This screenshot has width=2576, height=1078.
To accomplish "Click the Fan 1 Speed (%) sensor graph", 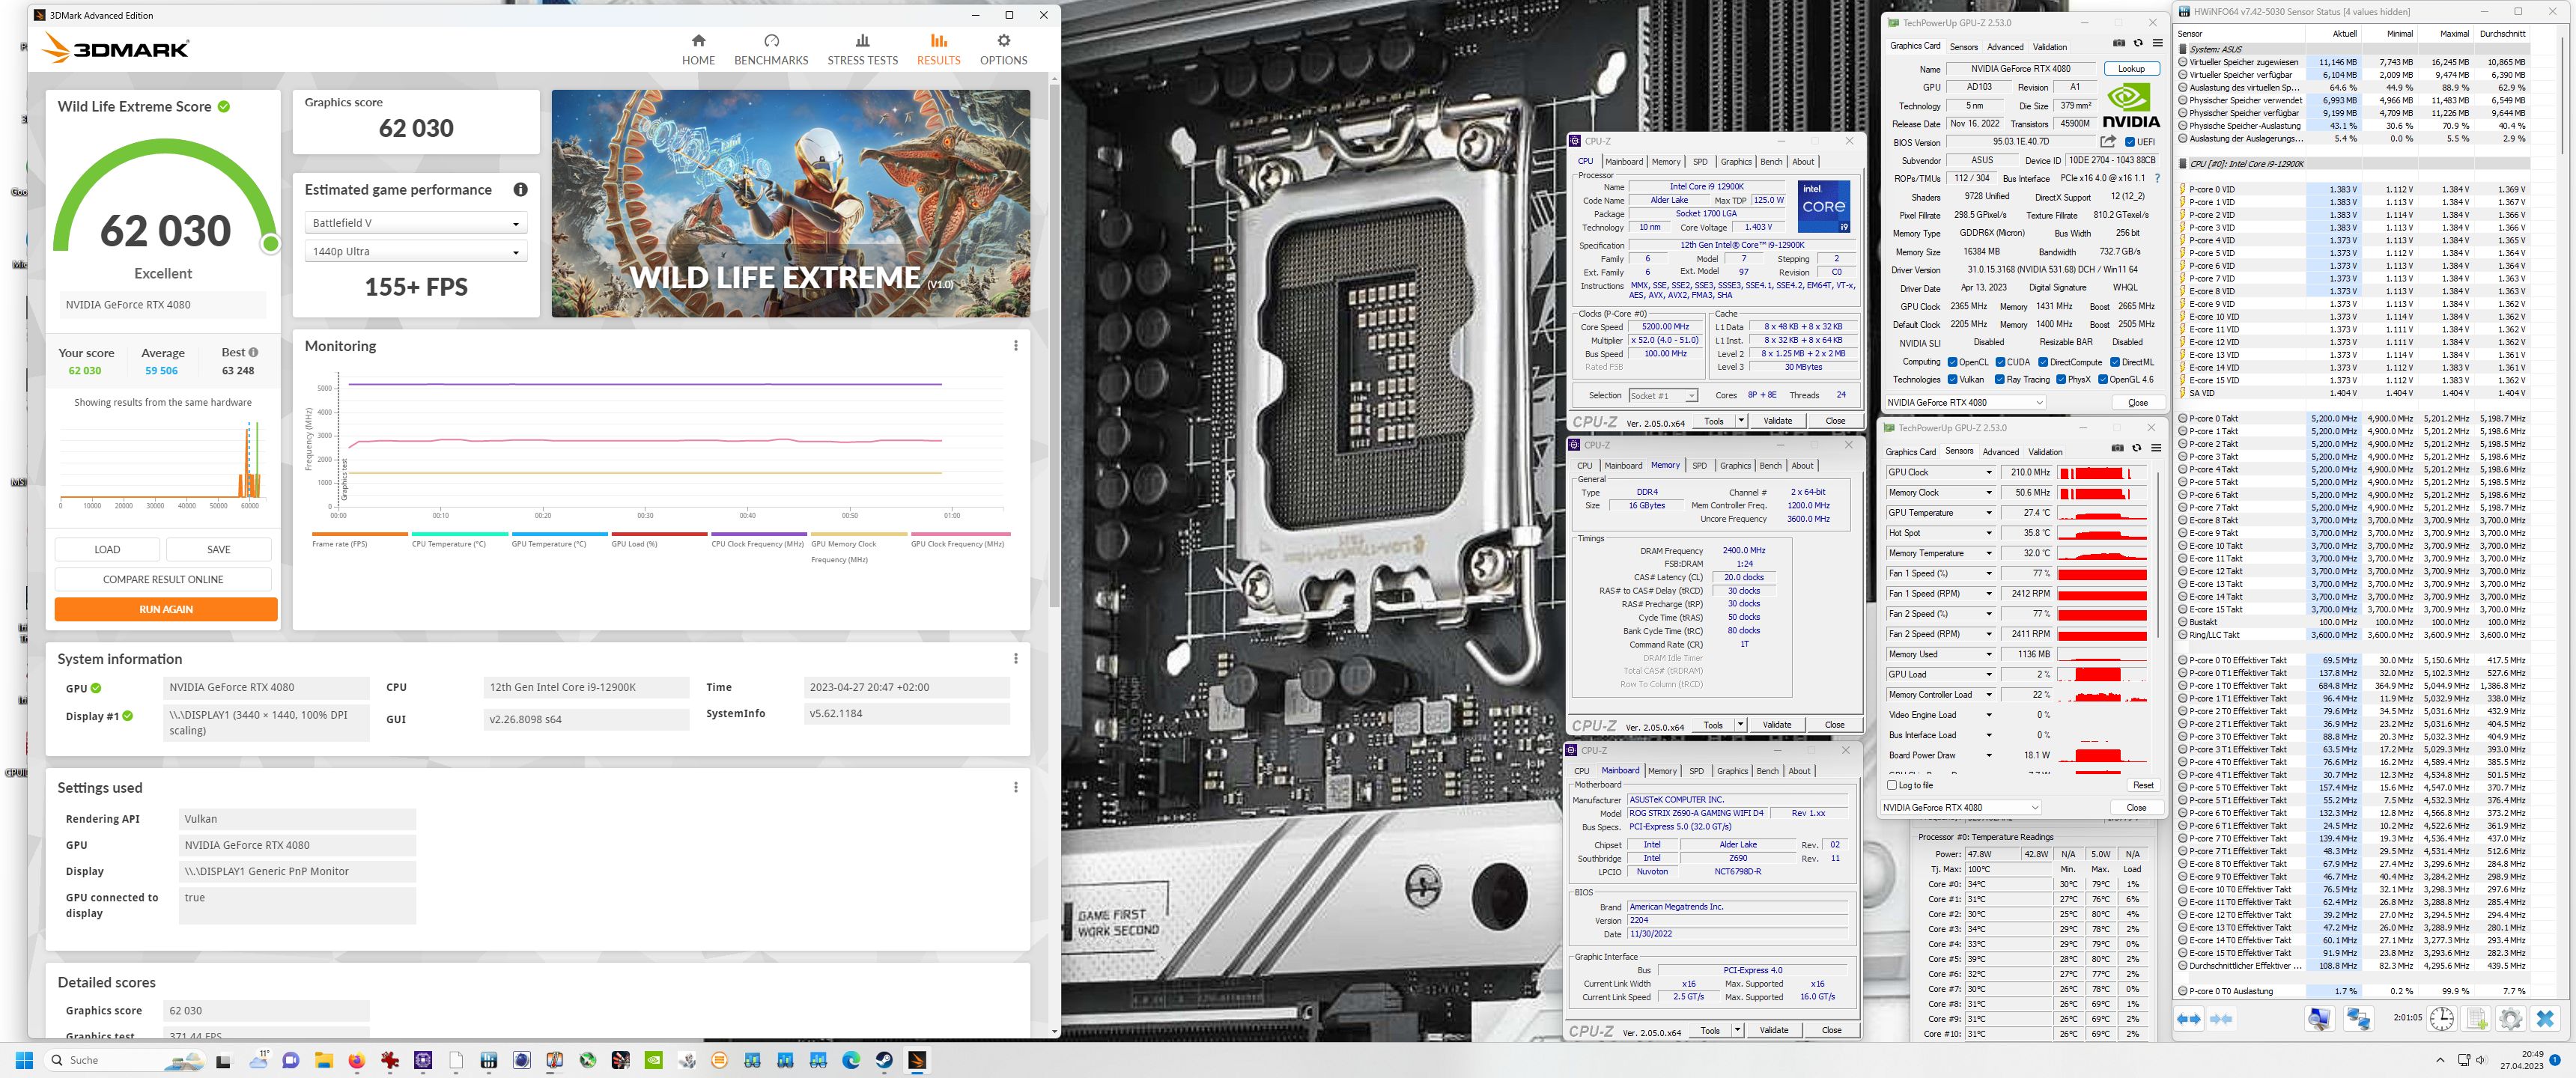I will point(2103,574).
